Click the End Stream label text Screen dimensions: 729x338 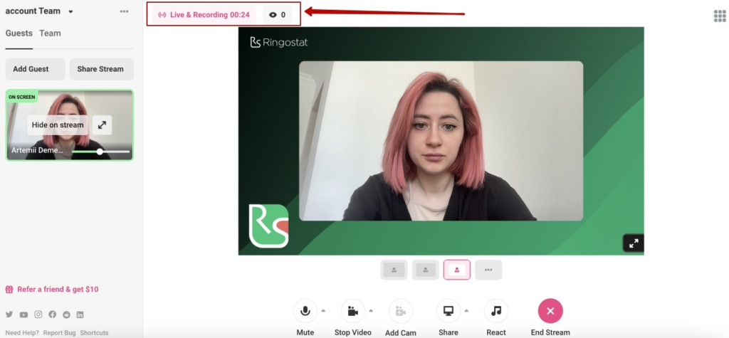[x=550, y=332]
